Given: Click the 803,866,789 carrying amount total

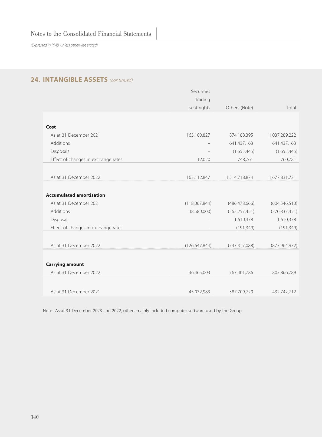Looking at the screenshot, I should tap(284, 272).
